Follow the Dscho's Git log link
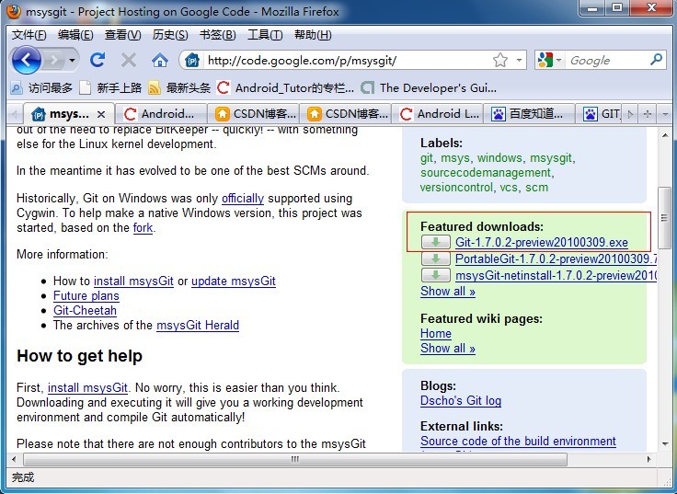Screen dimensions: 677x494 [x=461, y=401]
